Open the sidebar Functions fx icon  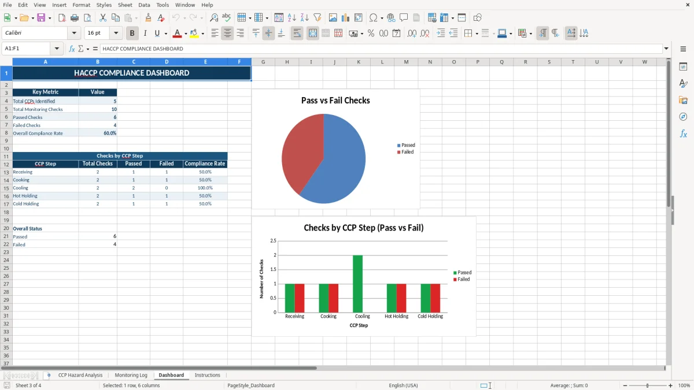[x=683, y=133]
